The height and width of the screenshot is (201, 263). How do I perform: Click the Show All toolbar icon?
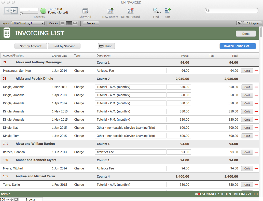point(85,11)
